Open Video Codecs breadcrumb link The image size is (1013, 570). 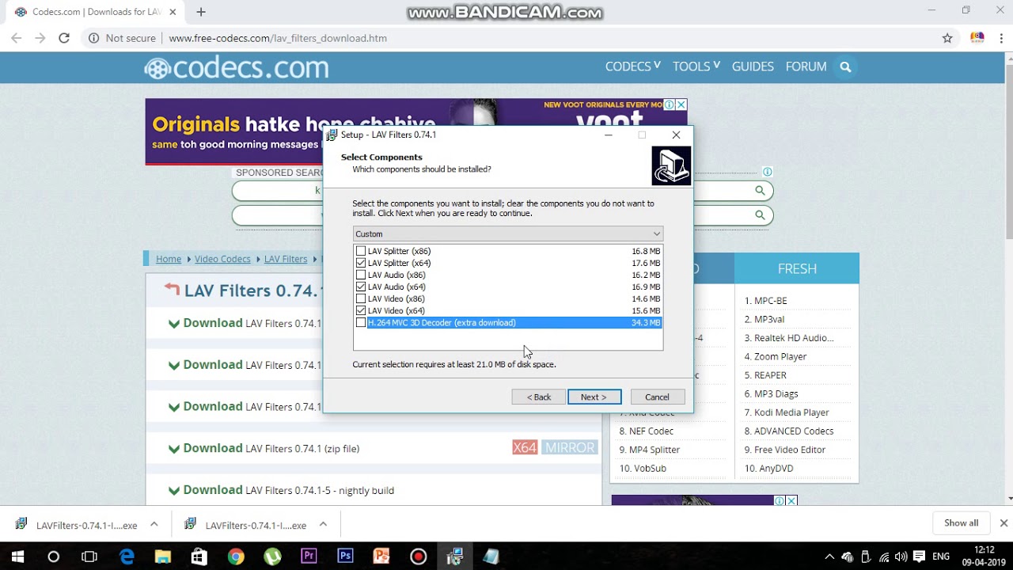tap(222, 259)
